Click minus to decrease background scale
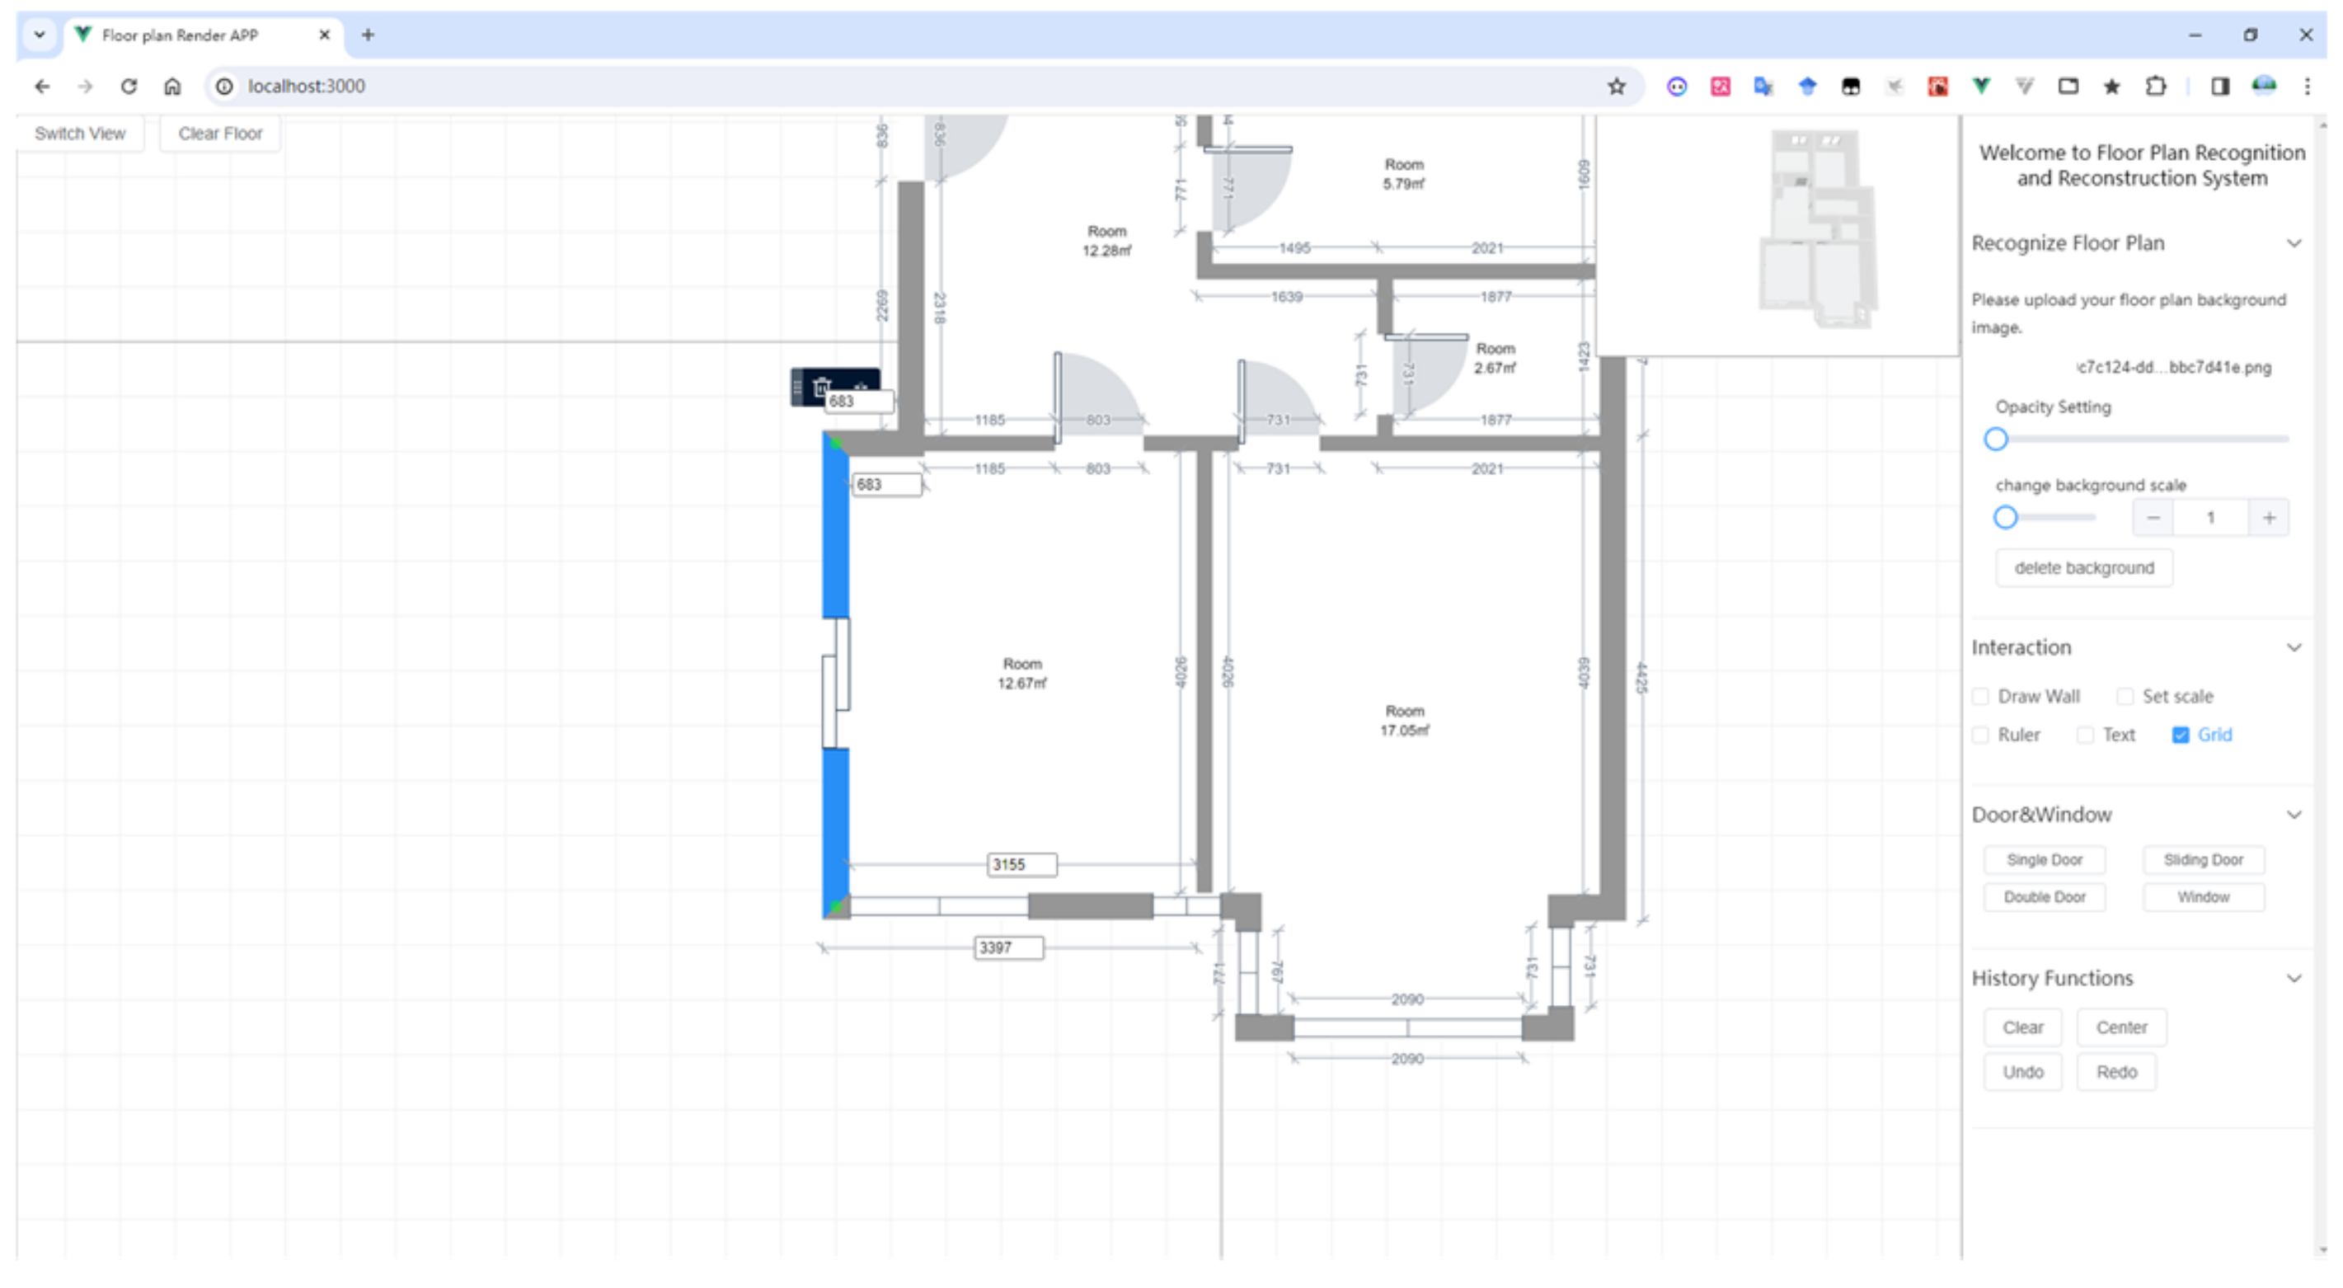2343x1288 pixels. pyautogui.click(x=2153, y=518)
